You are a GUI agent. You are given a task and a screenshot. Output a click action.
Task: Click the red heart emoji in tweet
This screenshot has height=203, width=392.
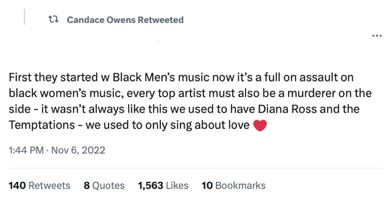(260, 126)
